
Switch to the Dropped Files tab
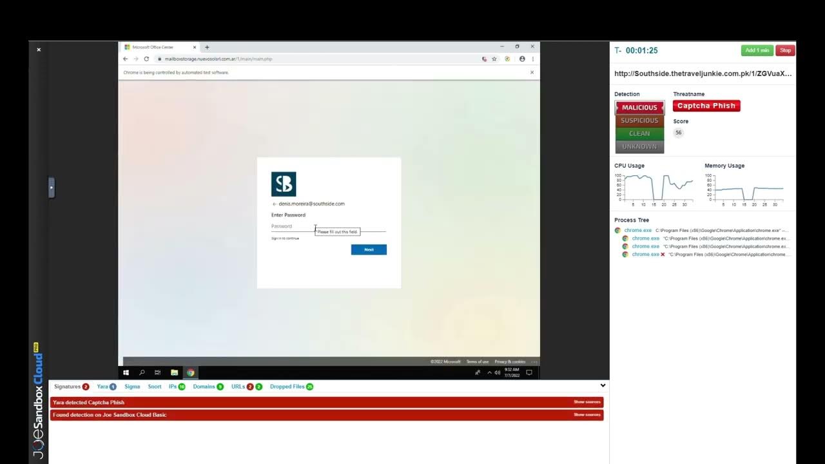291,387
